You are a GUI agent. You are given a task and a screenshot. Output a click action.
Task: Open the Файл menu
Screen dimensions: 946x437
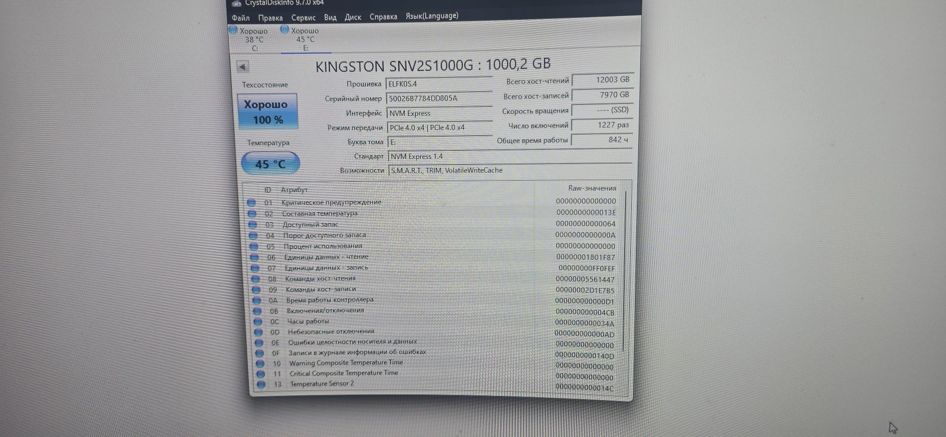pyautogui.click(x=240, y=18)
